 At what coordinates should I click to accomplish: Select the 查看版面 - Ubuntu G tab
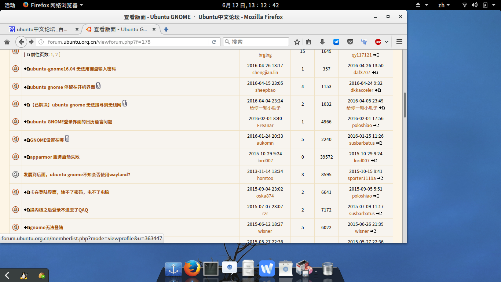tap(121, 29)
